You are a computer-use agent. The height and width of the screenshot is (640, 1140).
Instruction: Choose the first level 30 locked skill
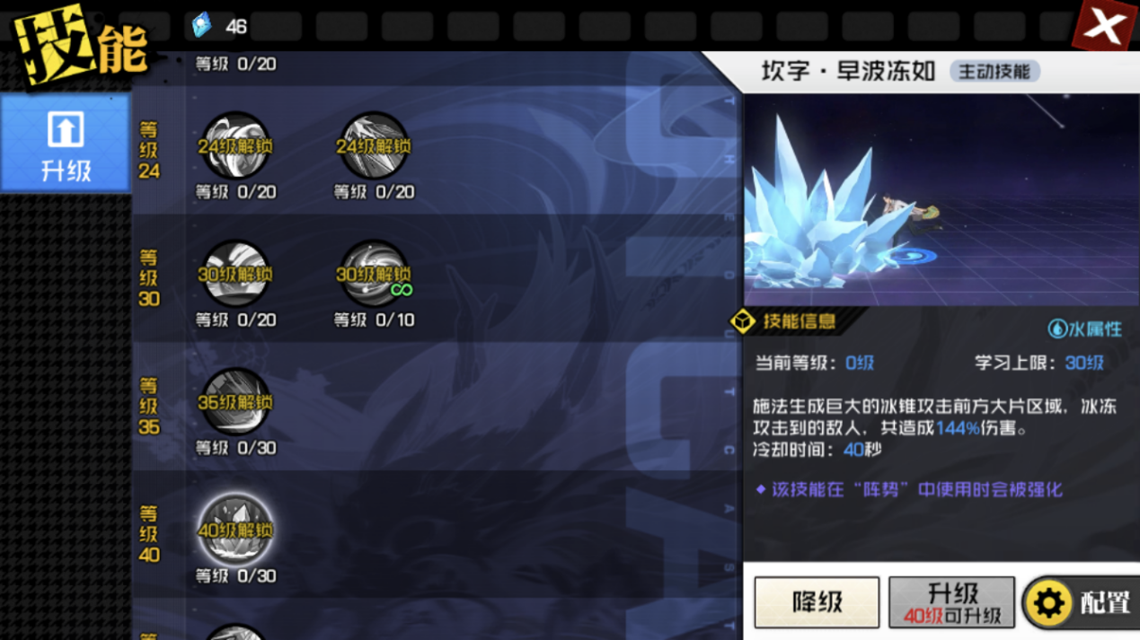click(235, 274)
